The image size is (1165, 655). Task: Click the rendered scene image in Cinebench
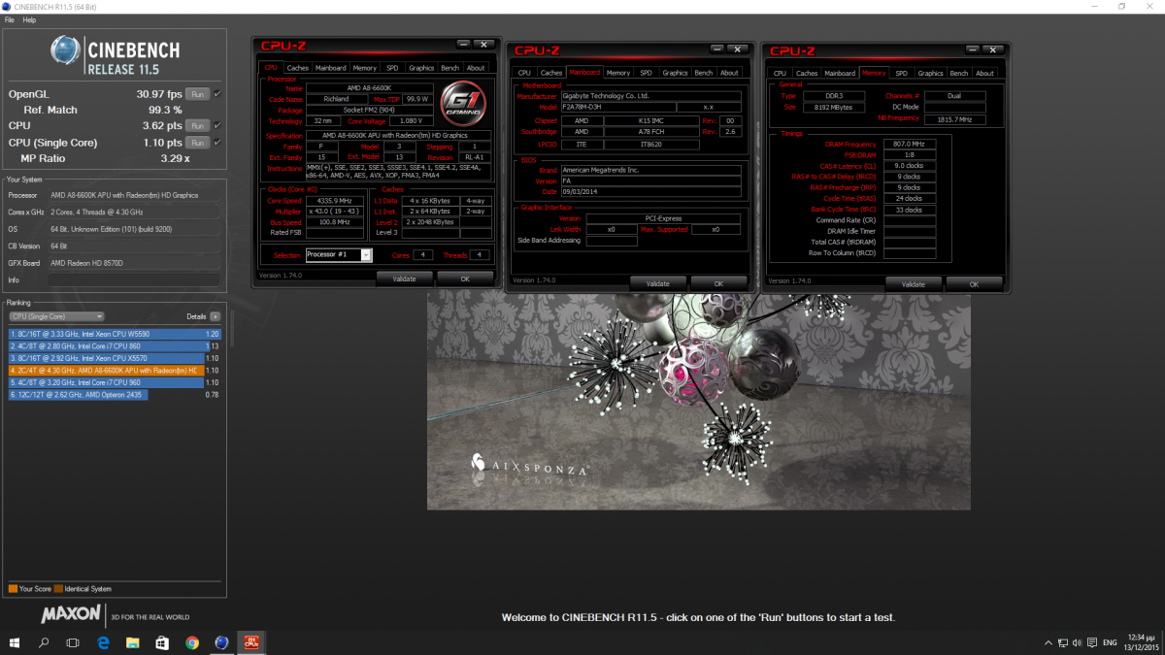[699, 400]
